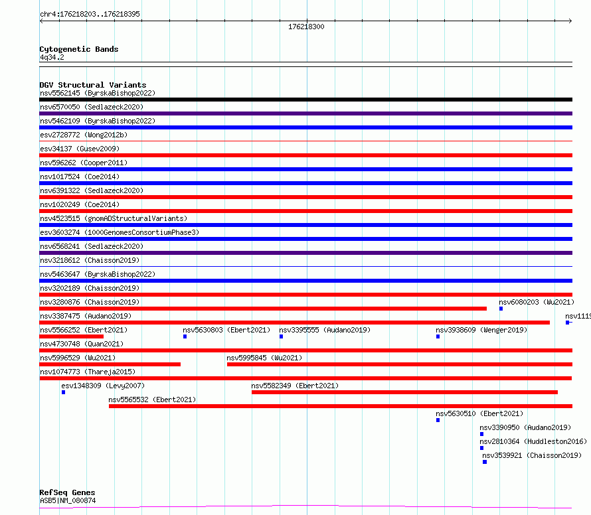Open nsv6391322 (Sedlazeck2020) variant details
The image size is (591, 515).
point(92,190)
